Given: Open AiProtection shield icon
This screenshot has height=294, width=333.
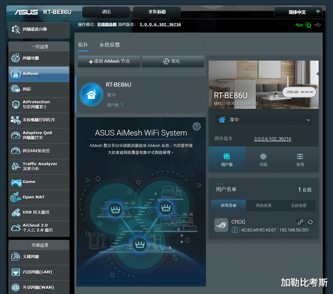Looking at the screenshot, I should point(16,104).
